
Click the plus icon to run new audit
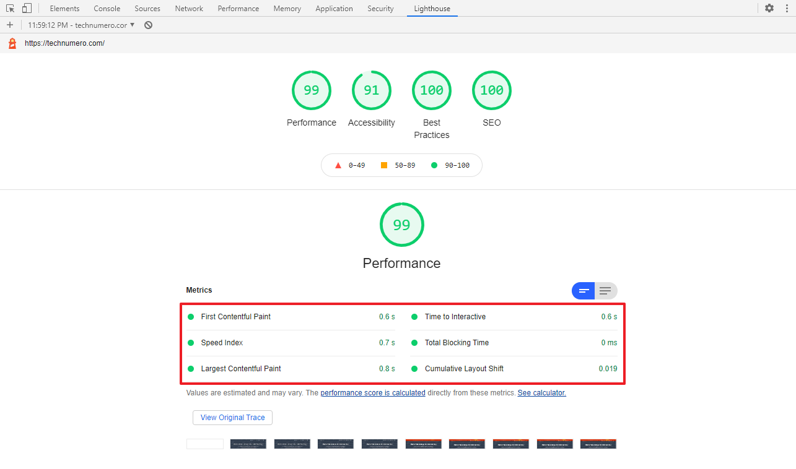pos(10,25)
